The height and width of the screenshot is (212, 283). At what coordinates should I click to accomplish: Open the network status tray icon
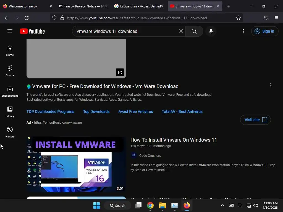pyautogui.click(x=249, y=205)
